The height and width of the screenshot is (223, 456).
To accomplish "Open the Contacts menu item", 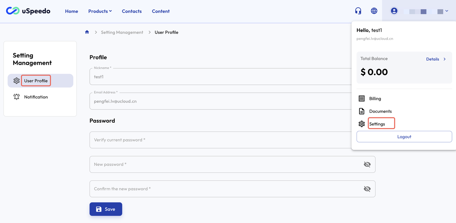I will [131, 11].
